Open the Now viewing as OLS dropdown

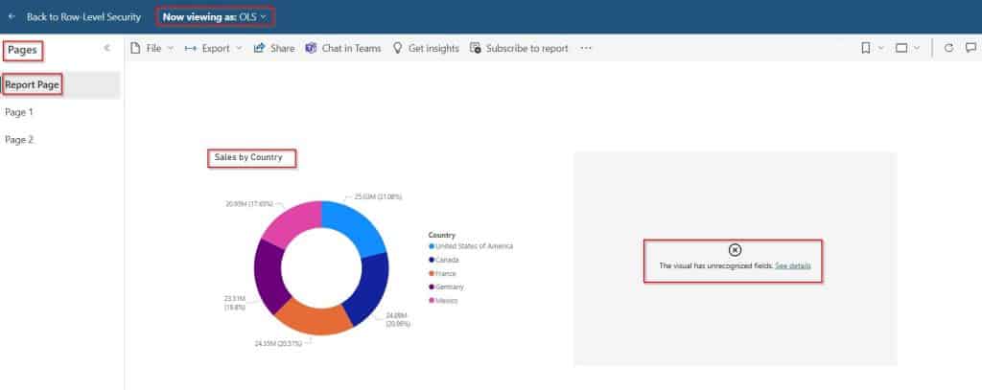[215, 17]
